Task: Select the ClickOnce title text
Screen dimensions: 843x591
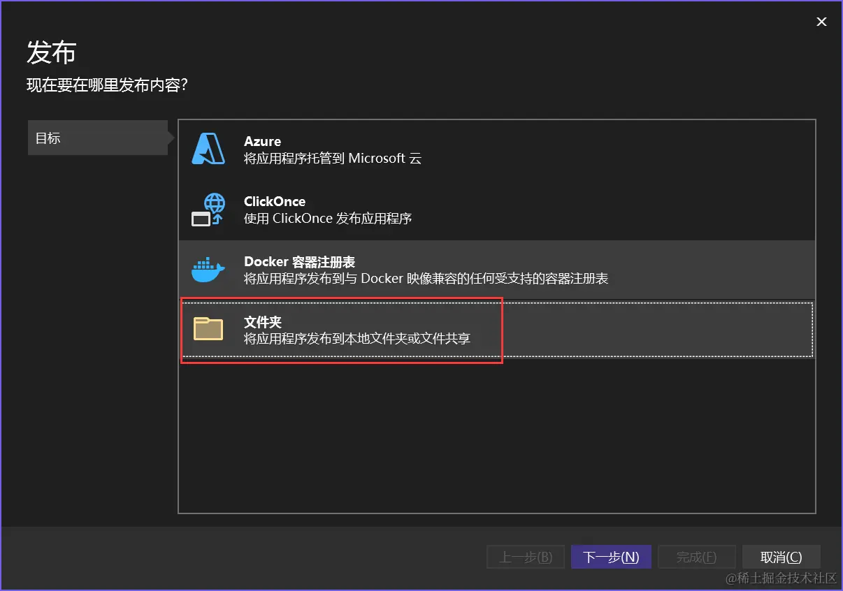Action: (x=275, y=202)
